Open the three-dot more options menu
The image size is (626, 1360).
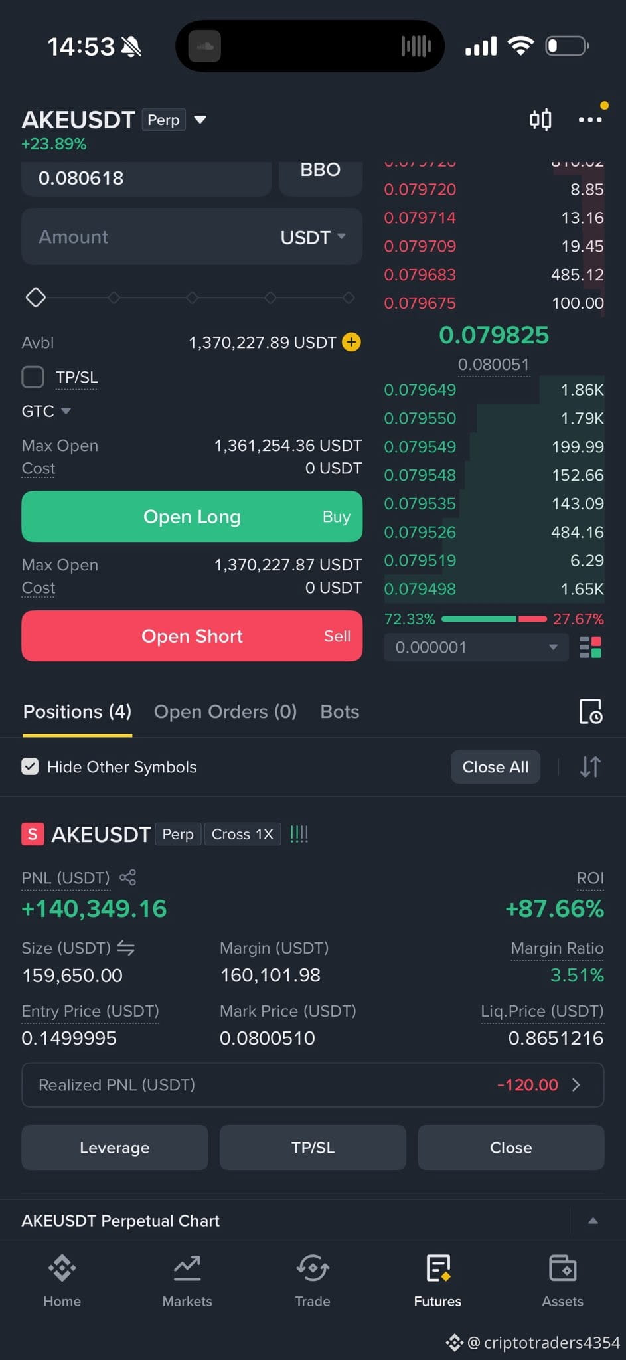click(x=590, y=120)
